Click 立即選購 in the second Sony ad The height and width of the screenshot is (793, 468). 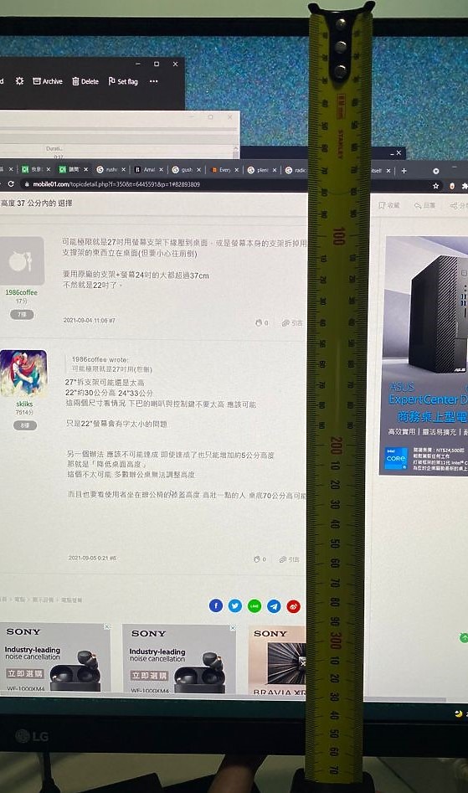click(149, 675)
